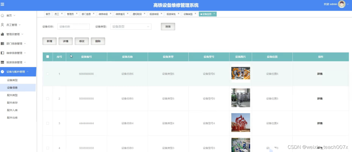Collapse the 设备与配件管理 sidebar menu
352x152 pixels.
tap(28, 72)
